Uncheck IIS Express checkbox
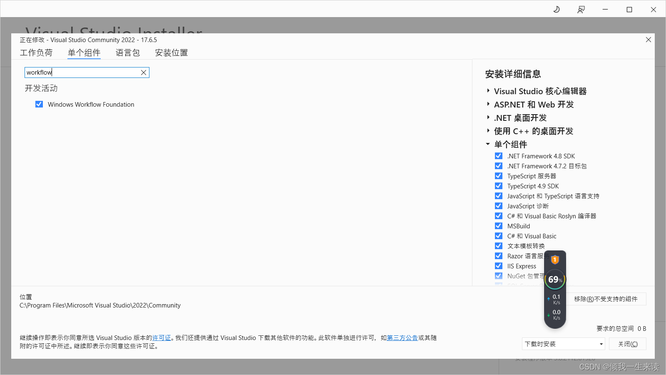 [499, 266]
